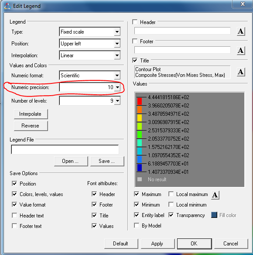Image resolution: width=253 pixels, height=255 pixels.
Task: Open the Number of levels dropdown
Action: pos(117,101)
